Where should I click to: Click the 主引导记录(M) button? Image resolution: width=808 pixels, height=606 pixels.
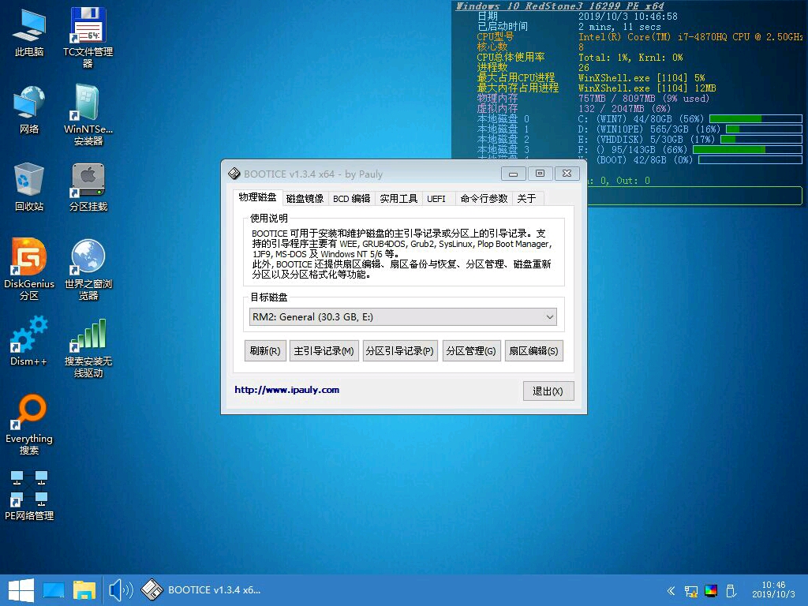(324, 351)
